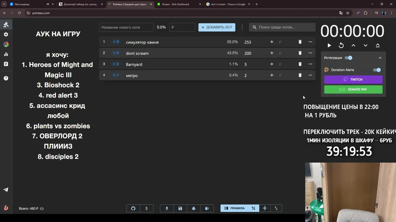Click the clear all lots trash icon
Image resolution: width=396 pixels, height=222 pixels.
[x=207, y=208]
